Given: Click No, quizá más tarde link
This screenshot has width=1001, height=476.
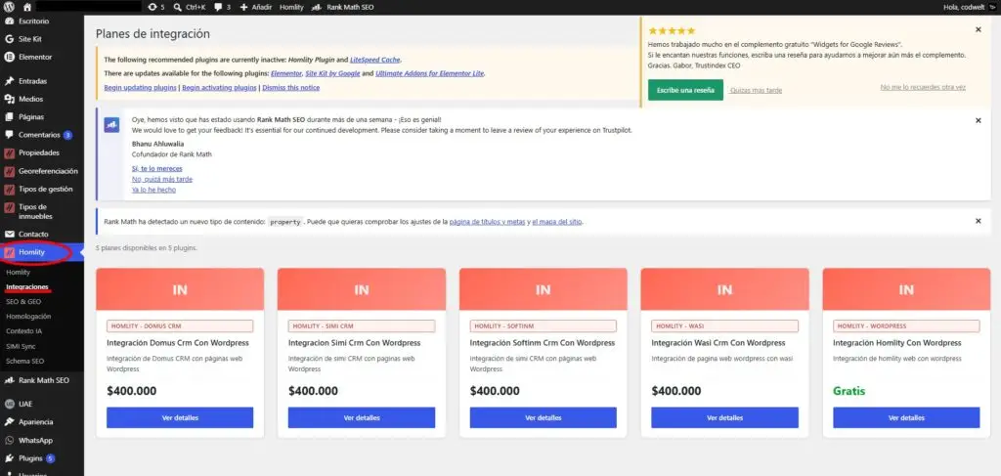Looking at the screenshot, I should click(162, 179).
